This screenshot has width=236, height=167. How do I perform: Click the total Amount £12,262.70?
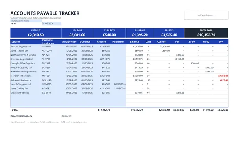point(104,110)
